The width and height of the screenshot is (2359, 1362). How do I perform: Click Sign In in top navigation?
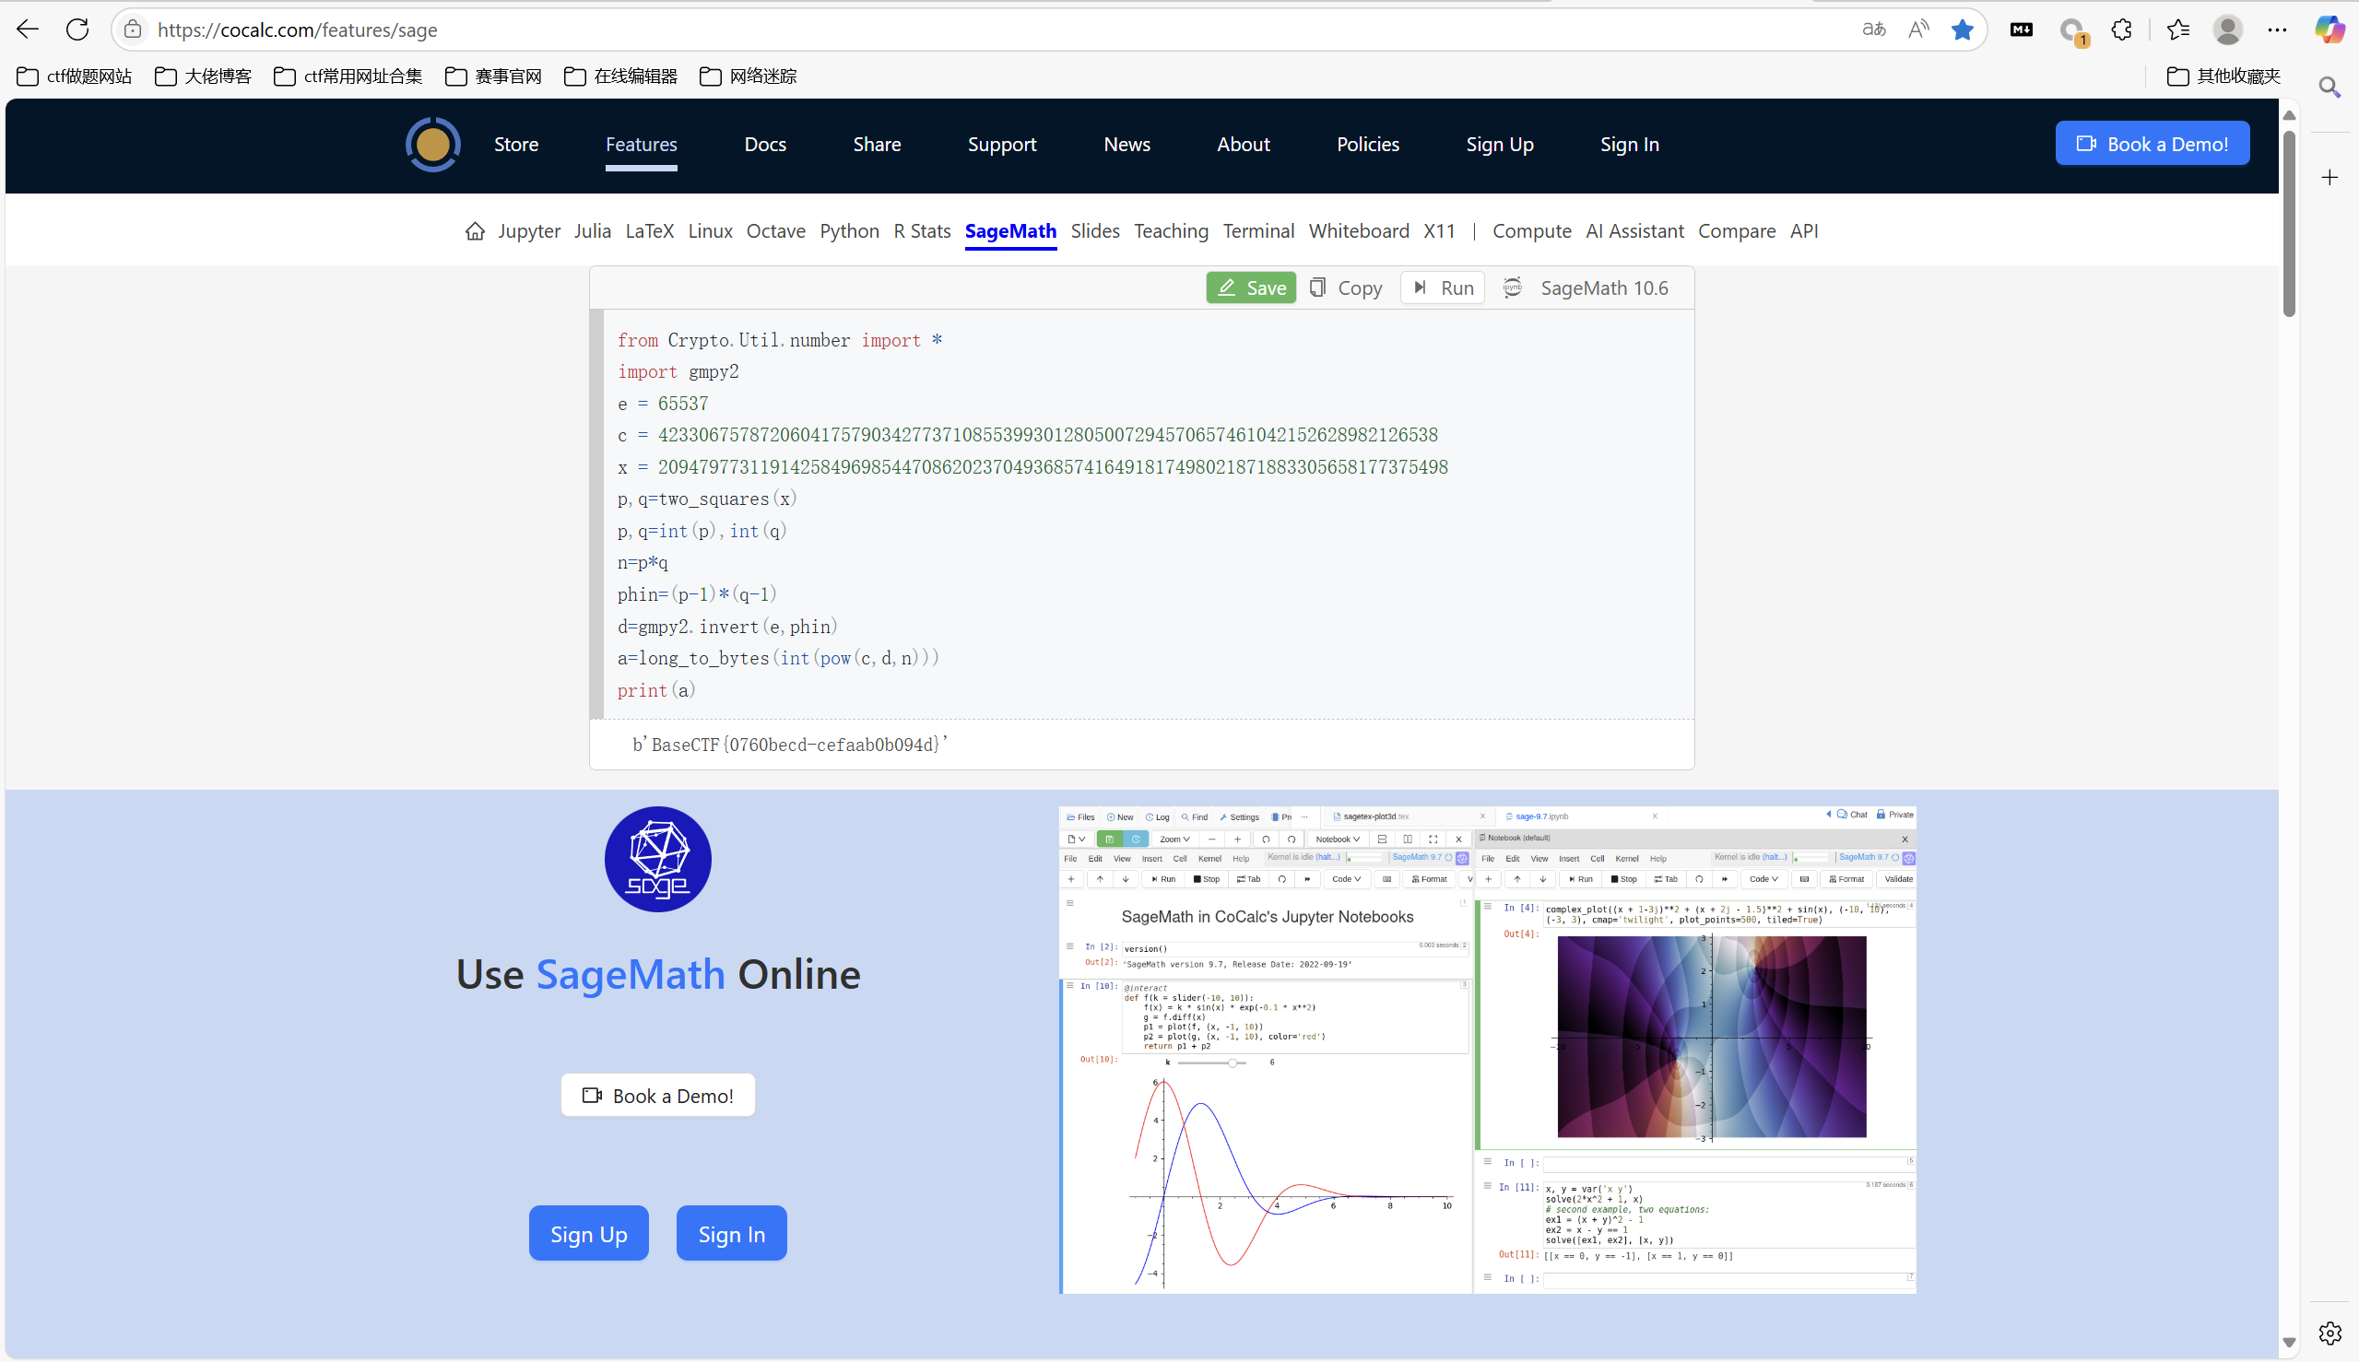coord(1629,144)
